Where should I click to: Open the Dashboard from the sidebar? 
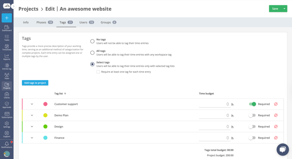(x=7, y=28)
